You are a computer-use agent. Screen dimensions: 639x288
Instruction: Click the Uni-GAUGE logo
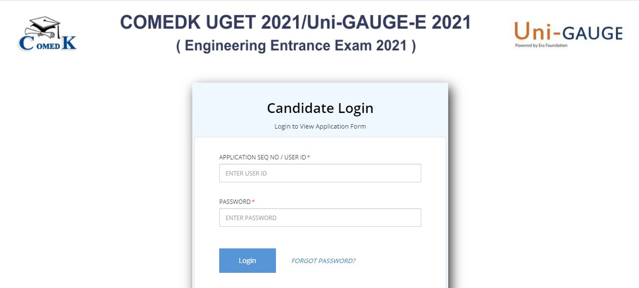tap(568, 34)
